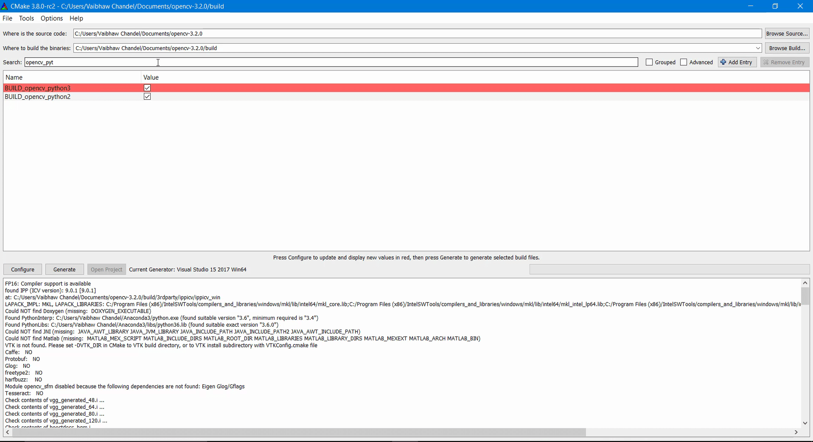Viewport: 813px width, 442px height.
Task: Click the 'Could NOT find Matlab' log line
Action: click(243, 338)
